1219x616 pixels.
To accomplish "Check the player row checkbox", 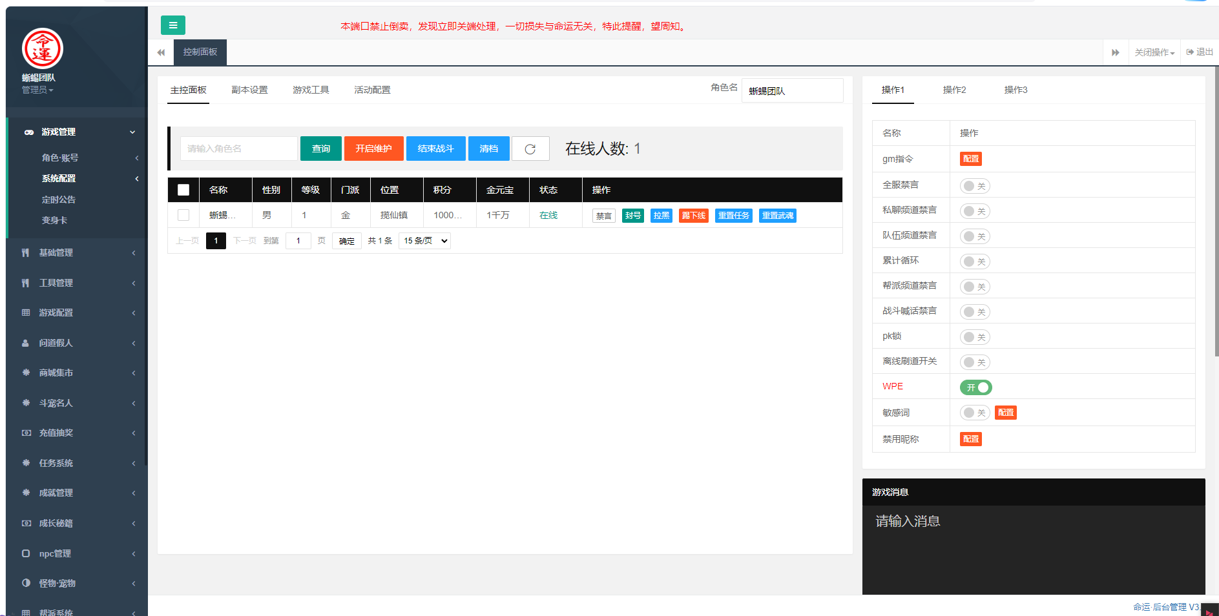I will (183, 215).
